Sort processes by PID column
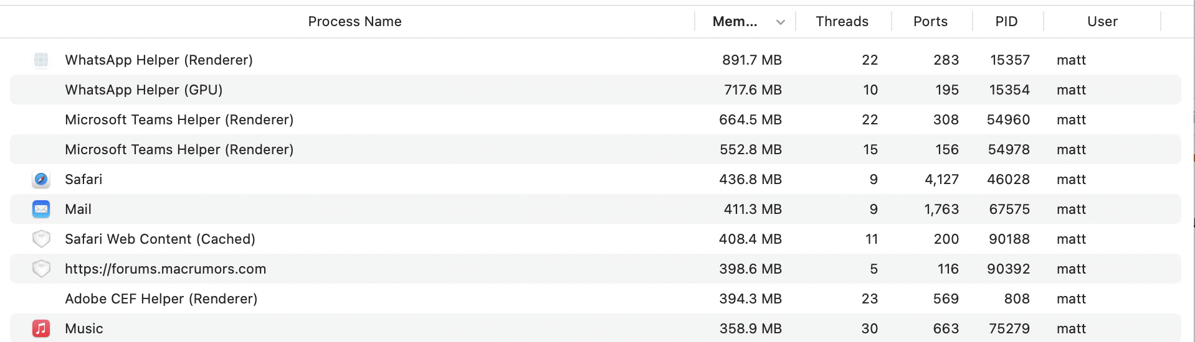Screen dimensions: 1195x342 [1006, 22]
